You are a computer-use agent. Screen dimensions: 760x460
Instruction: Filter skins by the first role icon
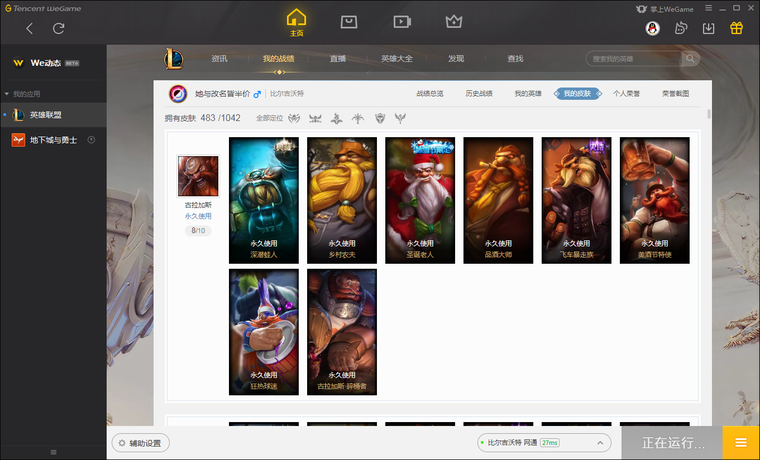294,118
